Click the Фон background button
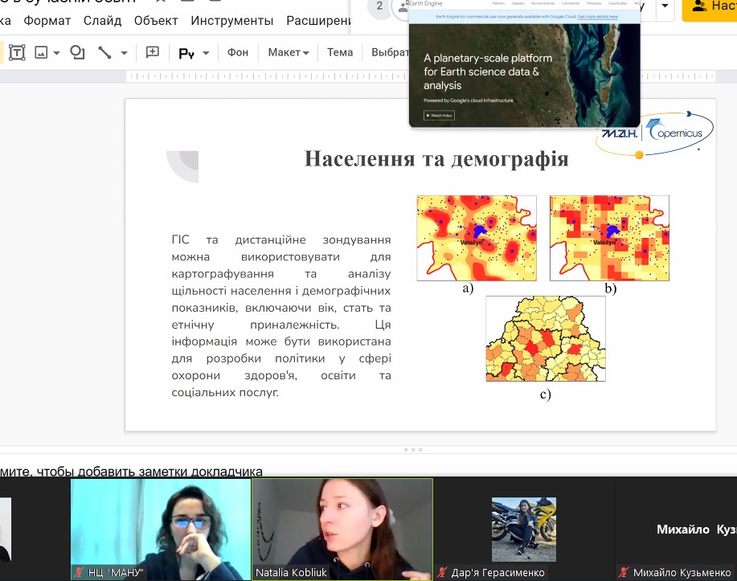 click(238, 52)
